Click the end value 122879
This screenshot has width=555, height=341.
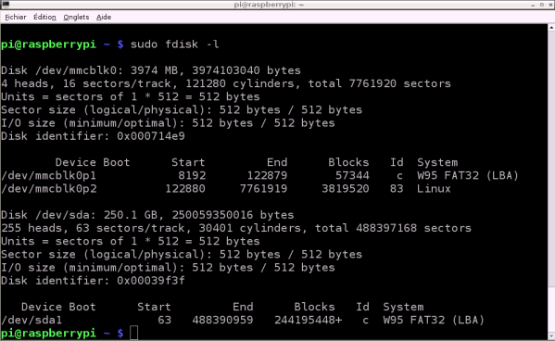[267, 176]
